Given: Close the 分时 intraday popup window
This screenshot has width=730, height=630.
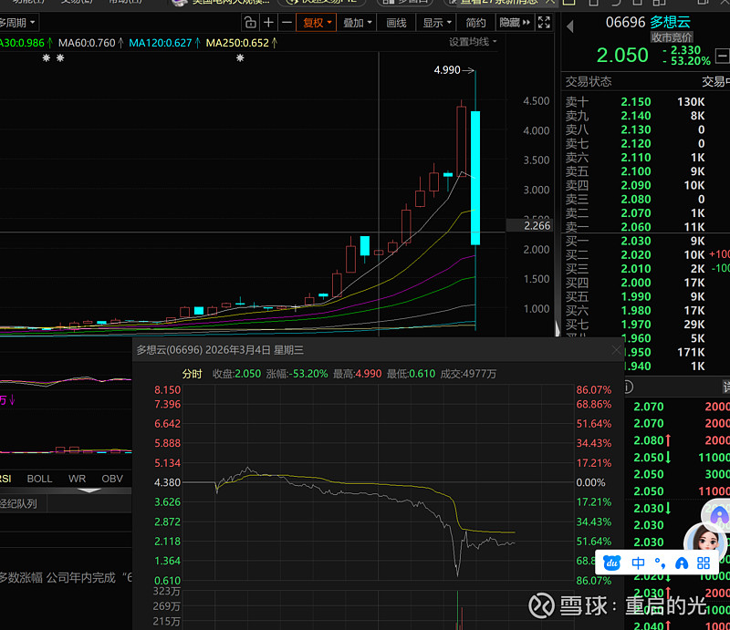Looking at the screenshot, I should pyautogui.click(x=616, y=350).
